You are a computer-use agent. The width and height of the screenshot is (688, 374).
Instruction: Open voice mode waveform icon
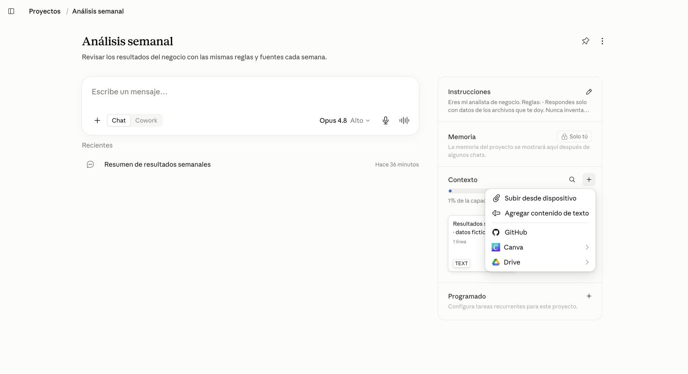404,120
